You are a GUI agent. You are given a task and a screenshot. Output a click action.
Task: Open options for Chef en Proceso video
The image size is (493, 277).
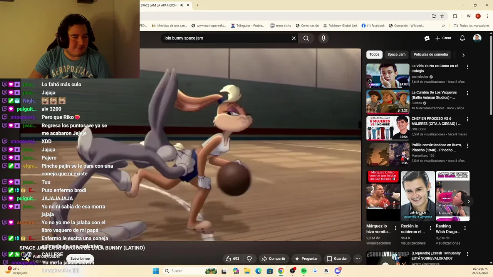[468, 120]
